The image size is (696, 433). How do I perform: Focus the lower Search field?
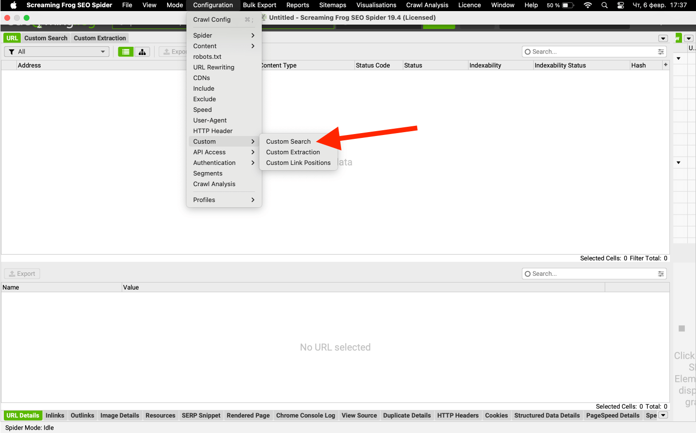point(594,273)
